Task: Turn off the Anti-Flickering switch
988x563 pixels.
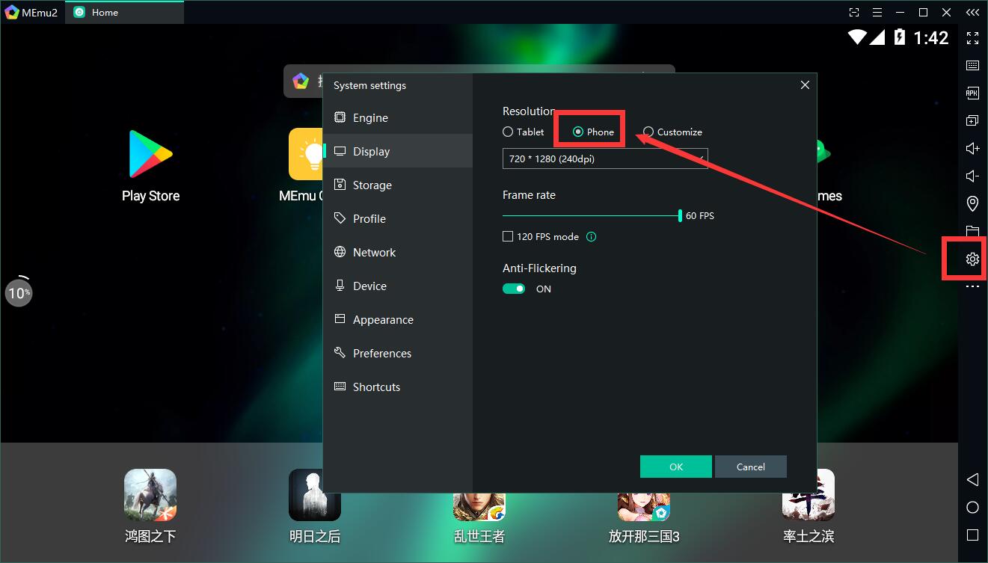Action: pos(514,289)
